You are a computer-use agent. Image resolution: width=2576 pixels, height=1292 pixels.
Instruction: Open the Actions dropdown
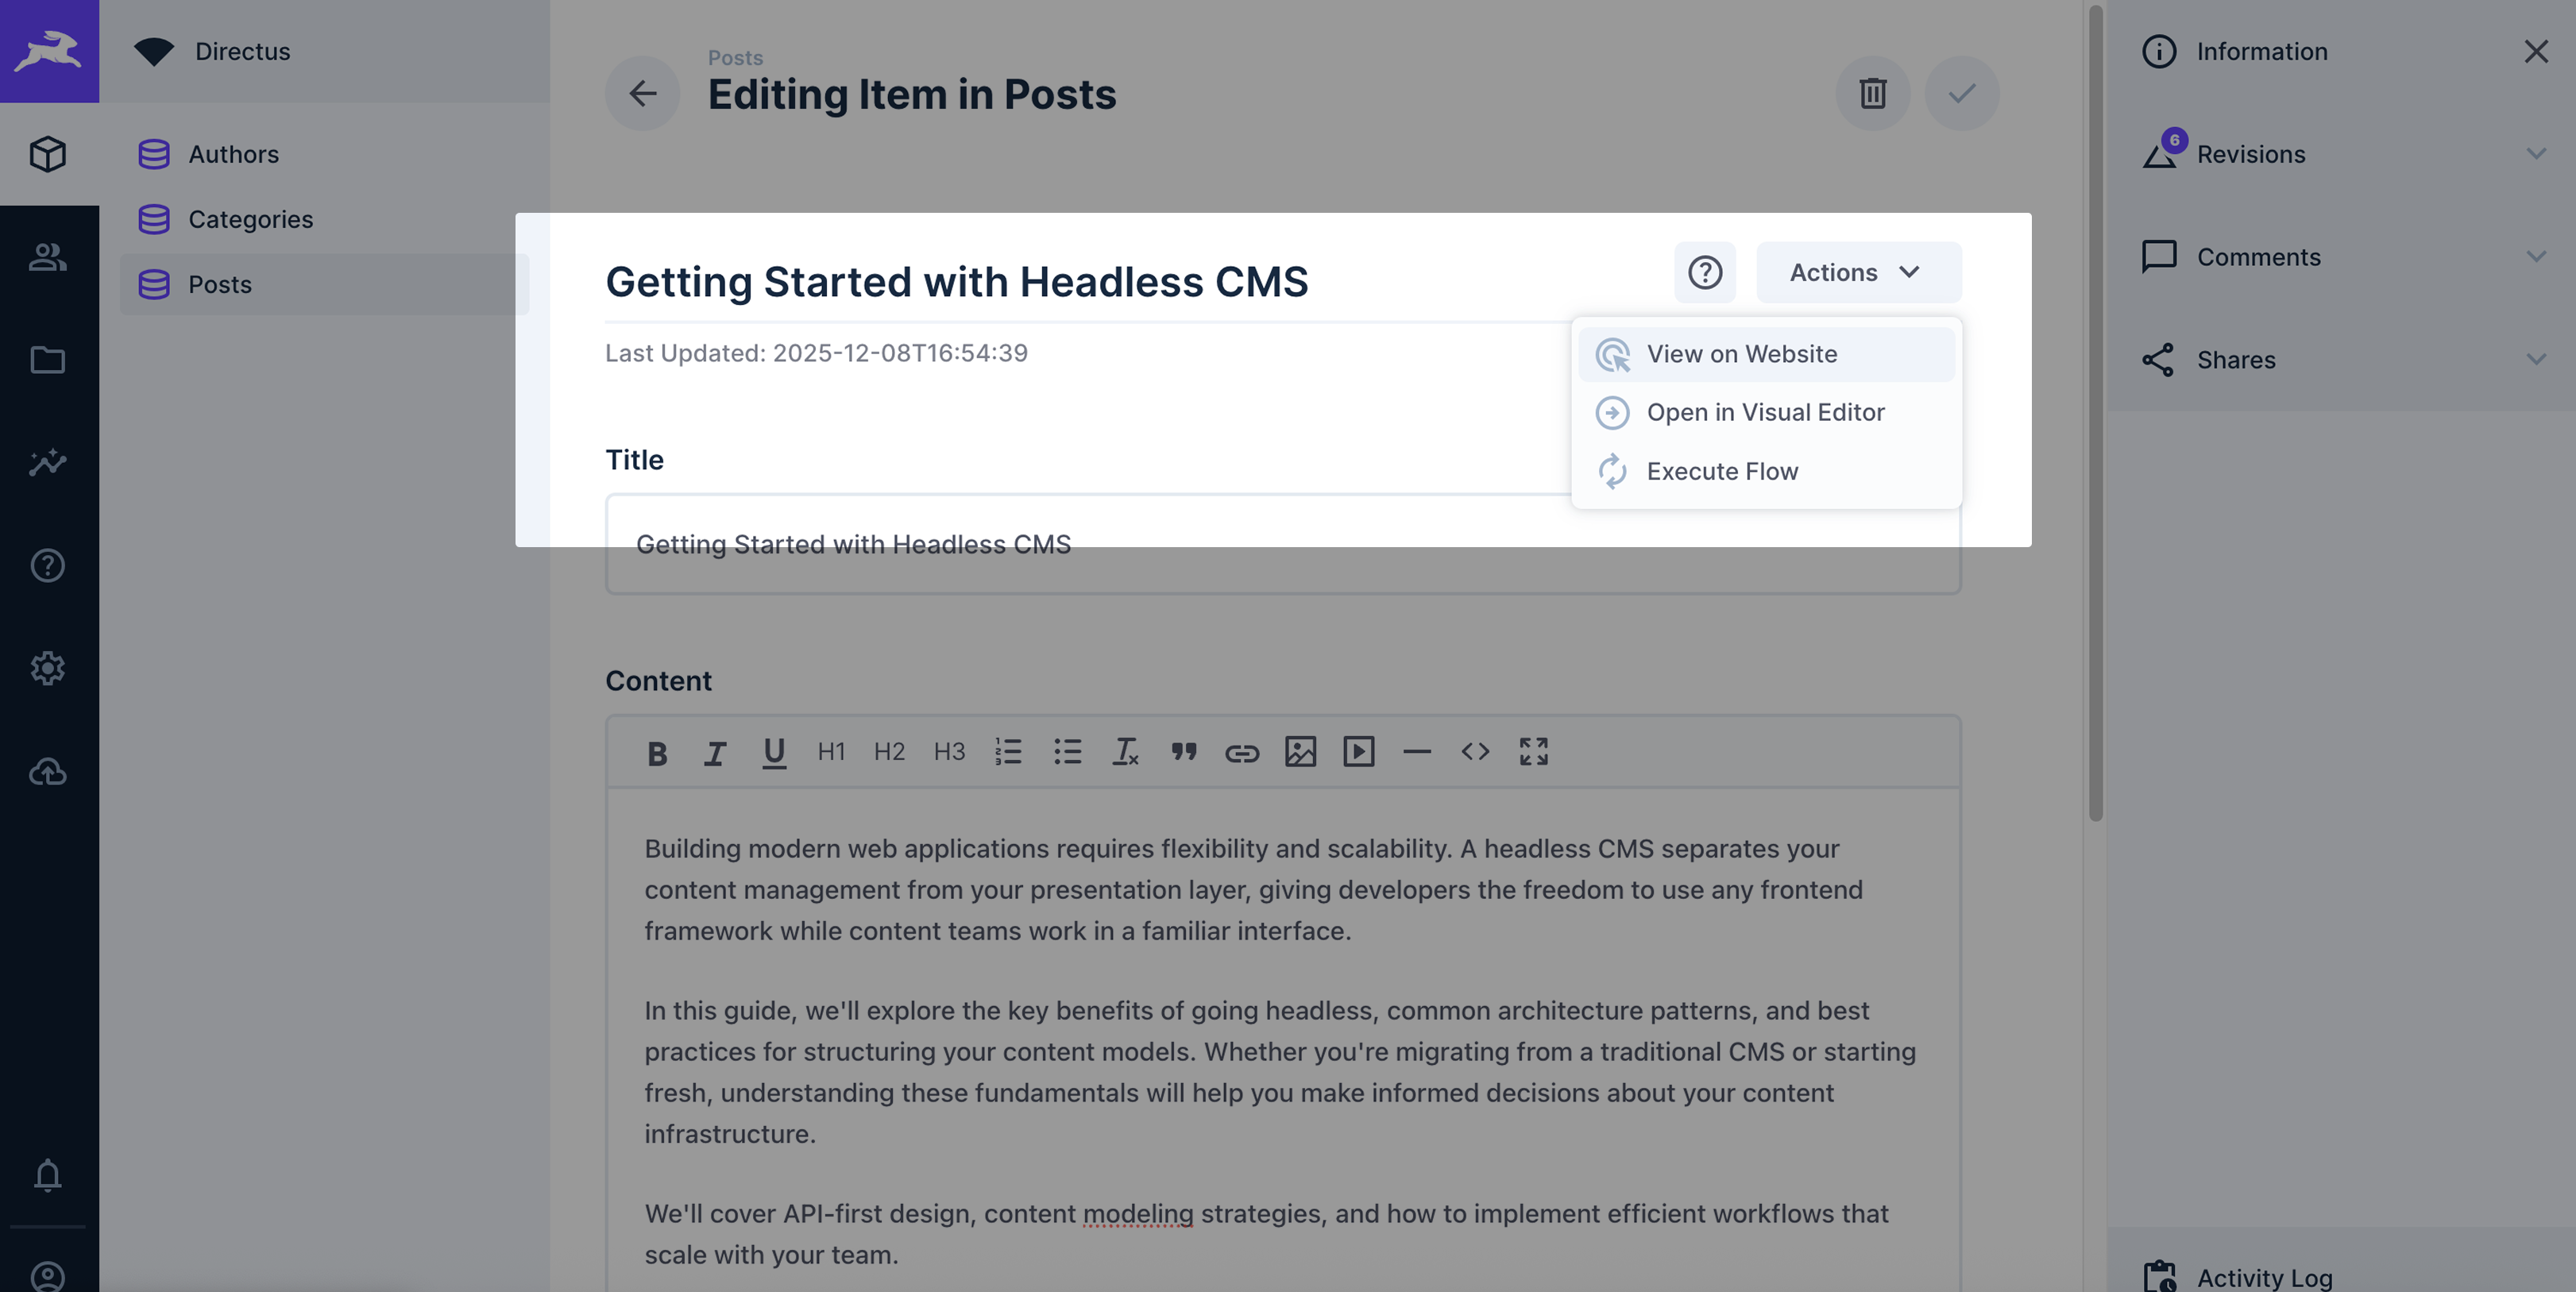[1857, 272]
